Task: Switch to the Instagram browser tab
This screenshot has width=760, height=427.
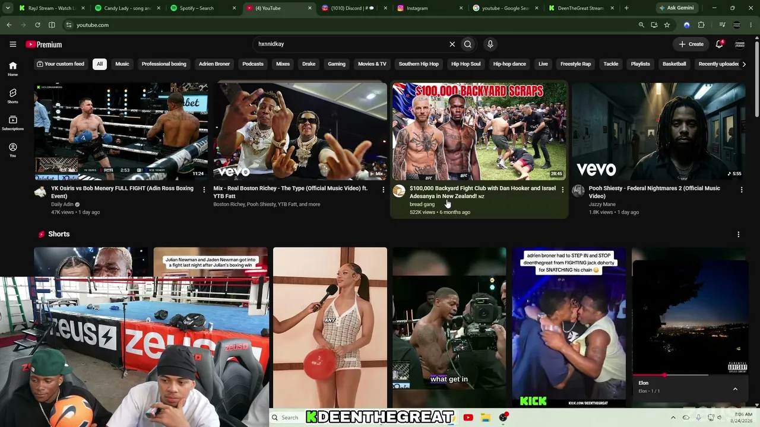Action: pyautogui.click(x=429, y=8)
